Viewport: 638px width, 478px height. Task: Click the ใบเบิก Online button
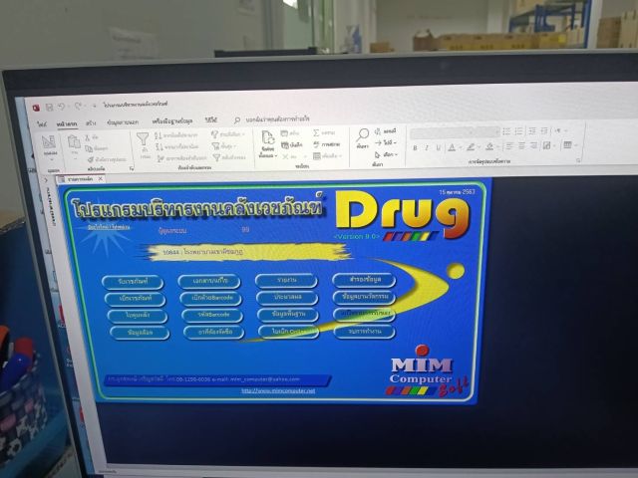(289, 332)
